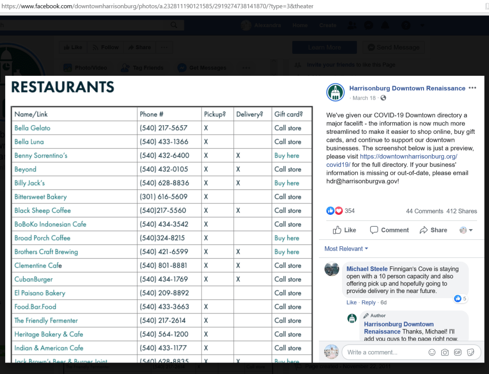Click Michael Steele's profile picture

coord(331,269)
